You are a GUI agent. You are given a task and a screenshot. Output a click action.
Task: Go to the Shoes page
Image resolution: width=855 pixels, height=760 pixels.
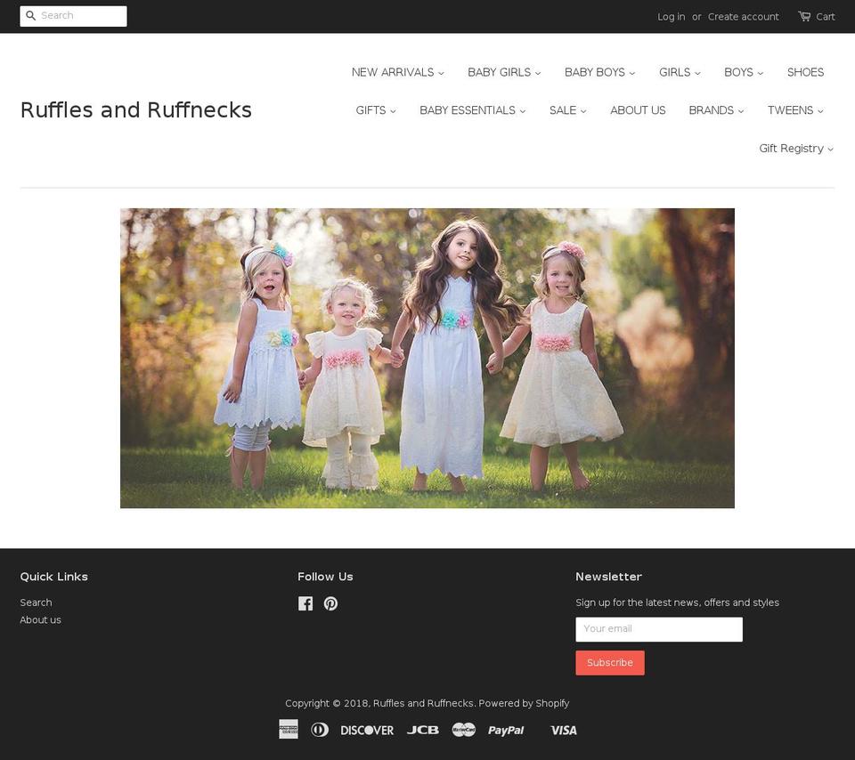[x=805, y=72]
